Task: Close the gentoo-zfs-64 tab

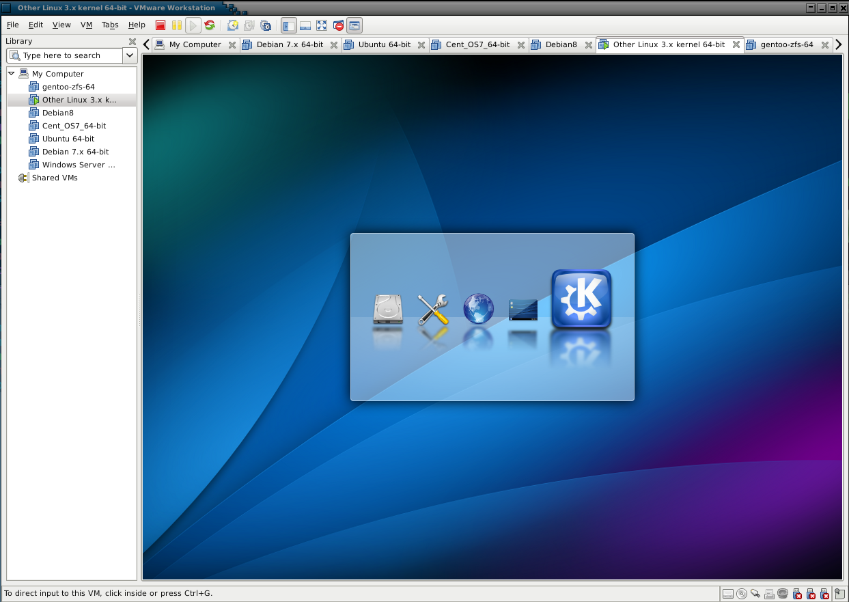Action: [825, 45]
